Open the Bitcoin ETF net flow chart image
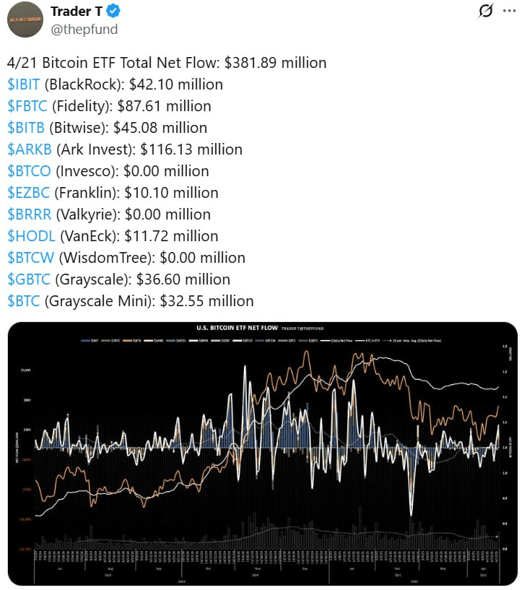 coord(263,454)
